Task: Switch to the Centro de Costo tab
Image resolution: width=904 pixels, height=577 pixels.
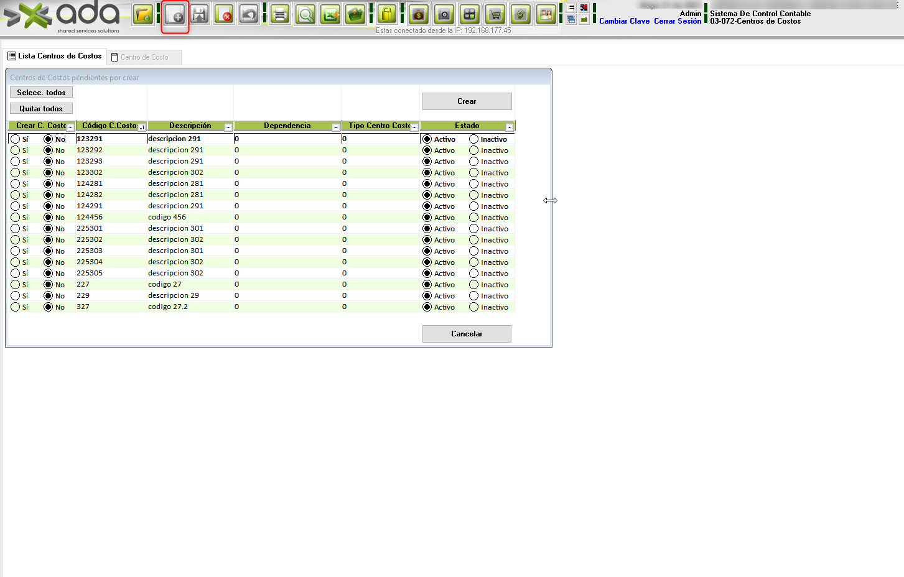Action: (x=144, y=57)
